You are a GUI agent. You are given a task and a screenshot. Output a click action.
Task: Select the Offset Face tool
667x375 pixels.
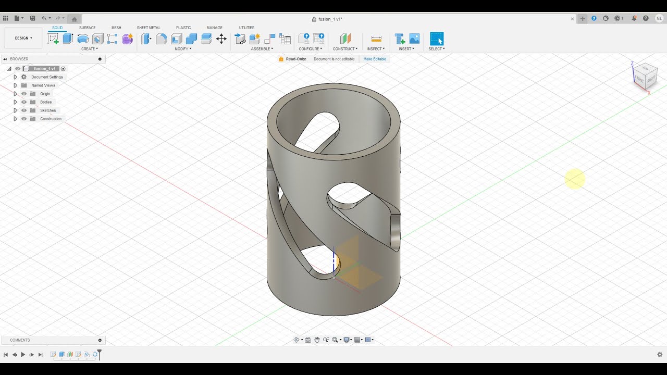[x=206, y=39]
